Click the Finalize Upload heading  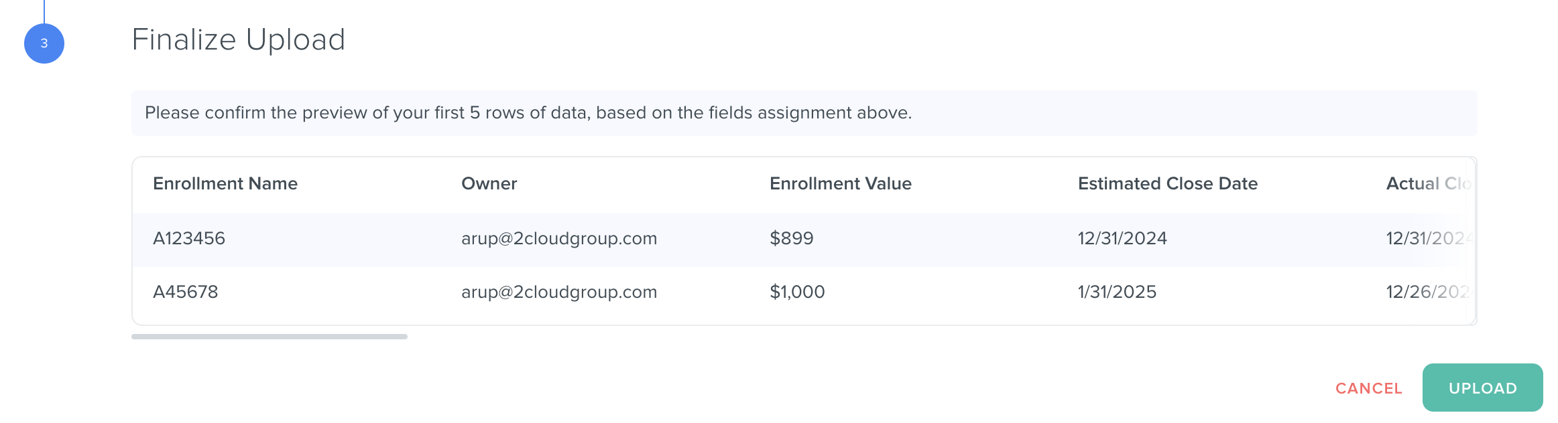click(238, 39)
